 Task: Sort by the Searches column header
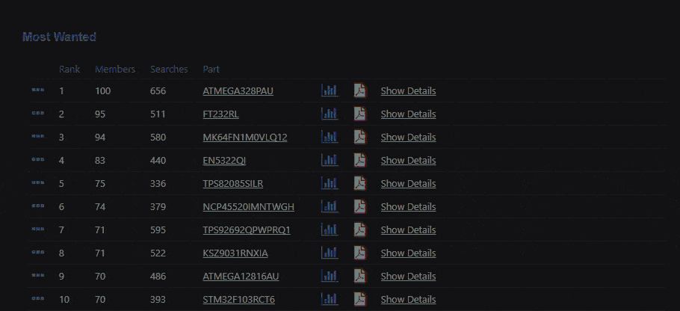(169, 70)
